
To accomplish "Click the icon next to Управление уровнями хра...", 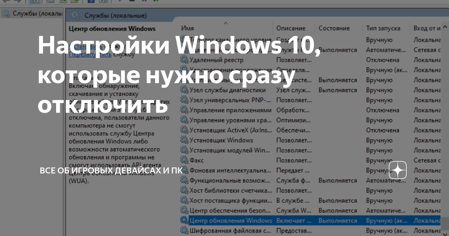I will [184, 121].
